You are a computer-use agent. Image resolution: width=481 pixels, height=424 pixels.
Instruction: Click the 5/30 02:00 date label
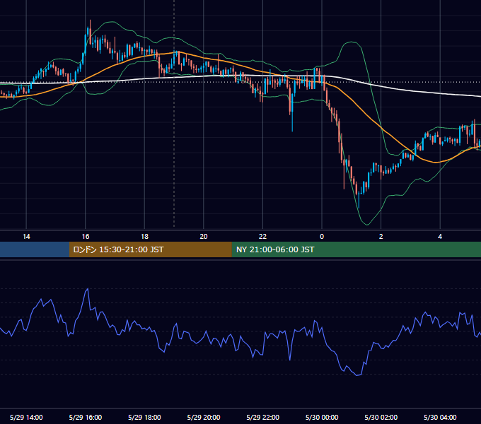(381, 417)
